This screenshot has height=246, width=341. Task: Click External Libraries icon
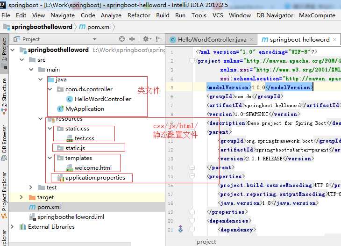coord(22,227)
